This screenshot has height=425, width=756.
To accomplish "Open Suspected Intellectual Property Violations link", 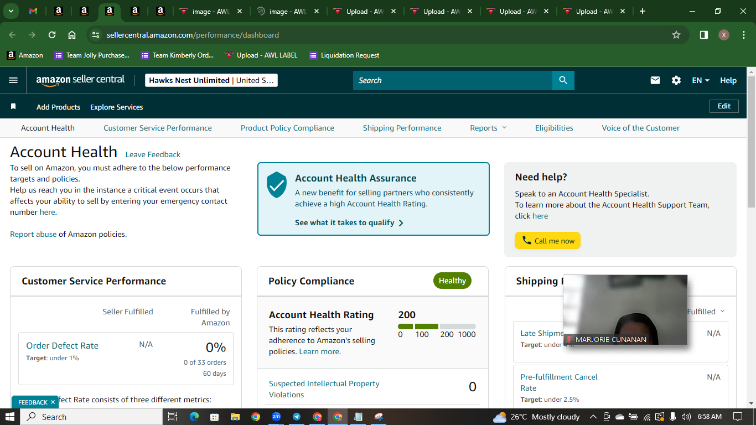I will pyautogui.click(x=324, y=389).
